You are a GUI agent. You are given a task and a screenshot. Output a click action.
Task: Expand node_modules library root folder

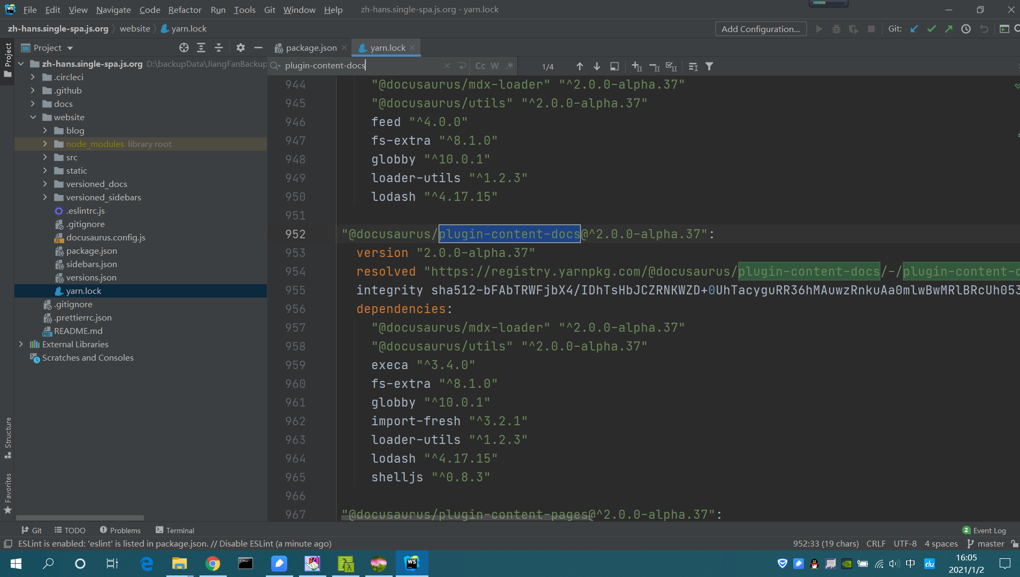45,144
